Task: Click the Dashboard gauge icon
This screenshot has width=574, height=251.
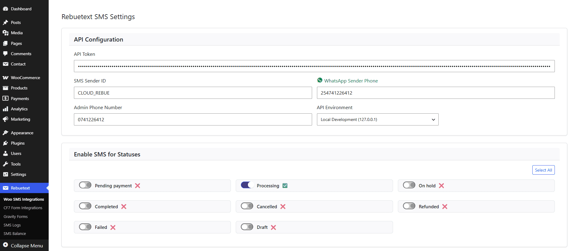Action: tap(5, 9)
